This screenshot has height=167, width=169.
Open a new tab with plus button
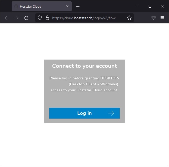tap(78, 7)
